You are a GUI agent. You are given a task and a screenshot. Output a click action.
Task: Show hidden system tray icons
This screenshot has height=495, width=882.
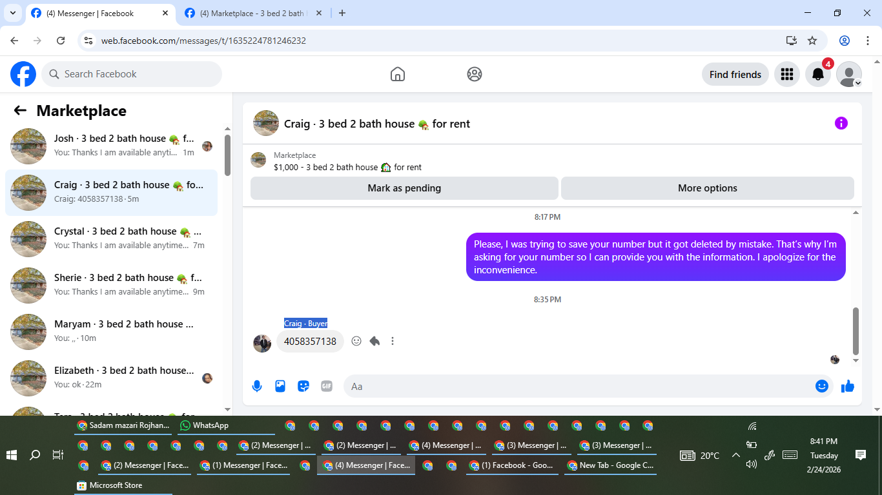coord(736,455)
